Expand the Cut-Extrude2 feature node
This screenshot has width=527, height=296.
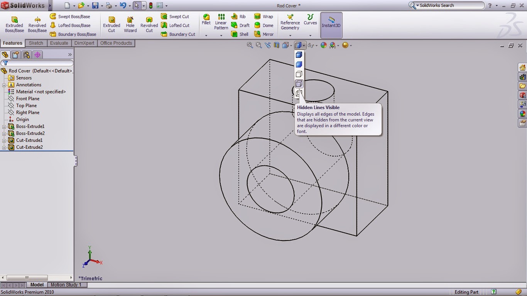coord(4,147)
